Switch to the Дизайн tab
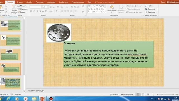This screenshot has height=101, width=179. pyautogui.click(x=29, y=2)
